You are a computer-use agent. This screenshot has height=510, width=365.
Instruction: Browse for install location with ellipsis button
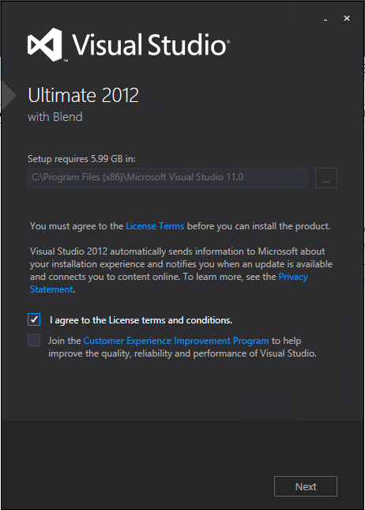point(326,178)
